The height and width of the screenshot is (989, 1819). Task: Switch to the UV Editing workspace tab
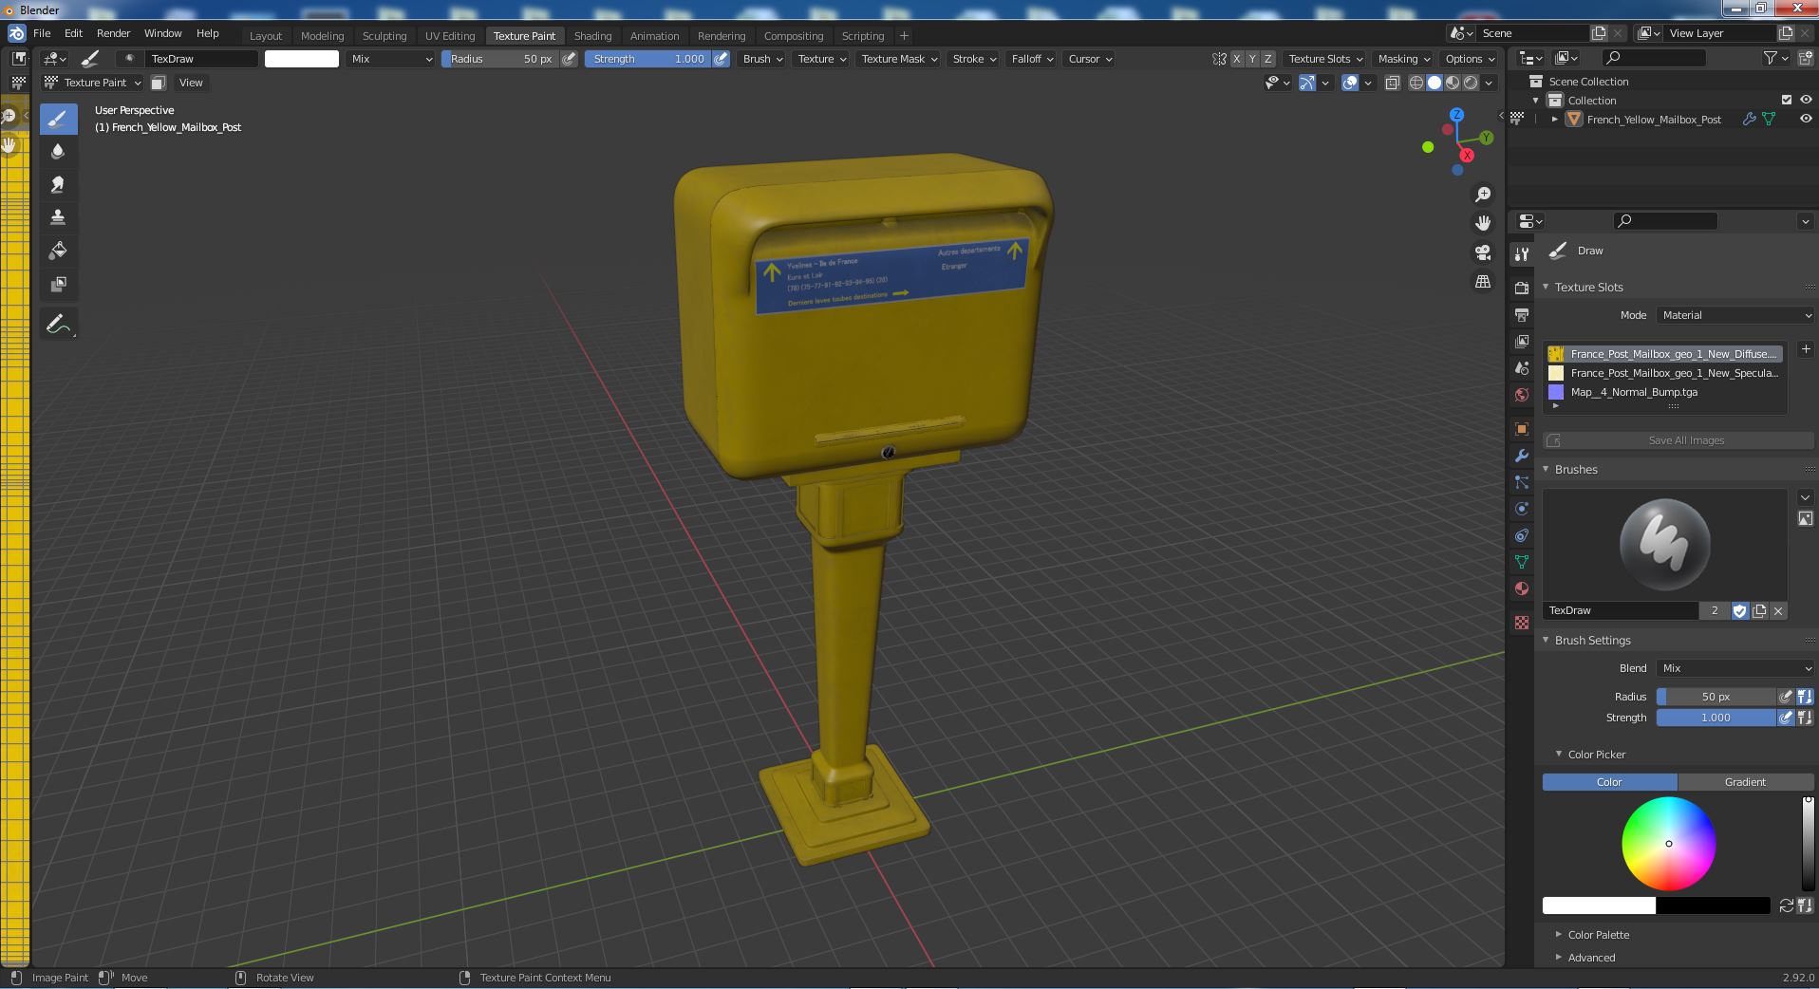pyautogui.click(x=449, y=36)
